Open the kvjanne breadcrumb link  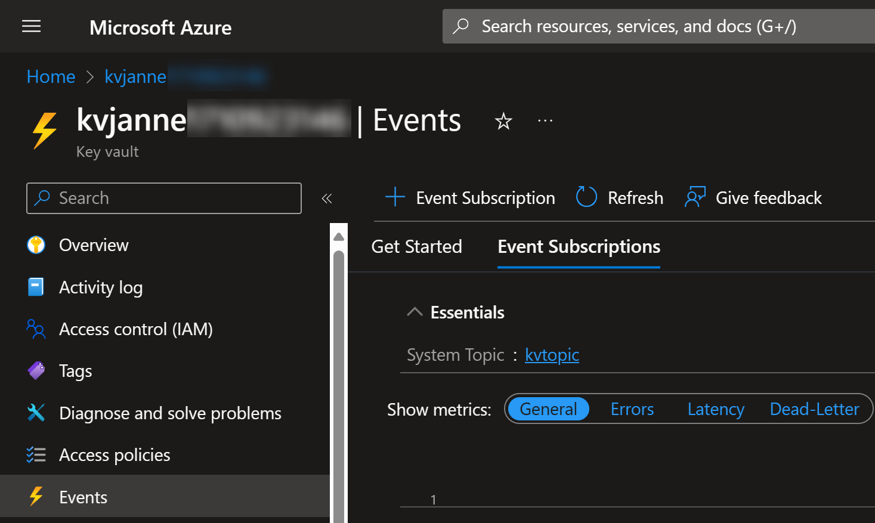pyautogui.click(x=135, y=76)
